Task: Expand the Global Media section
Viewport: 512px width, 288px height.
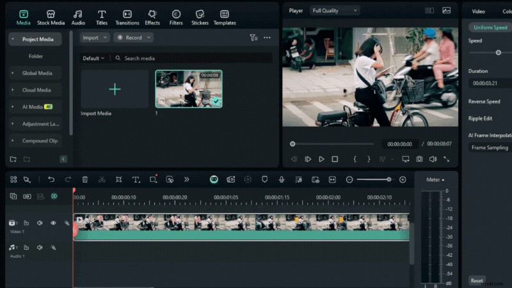Action: point(13,73)
